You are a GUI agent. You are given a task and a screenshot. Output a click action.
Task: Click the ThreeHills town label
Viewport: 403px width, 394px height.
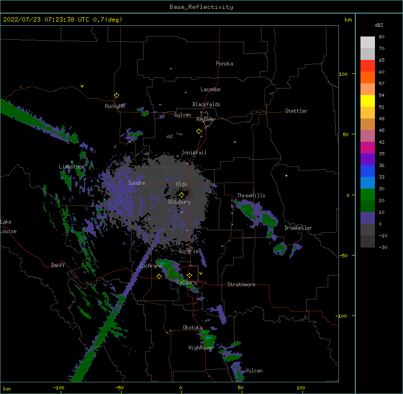(x=251, y=196)
